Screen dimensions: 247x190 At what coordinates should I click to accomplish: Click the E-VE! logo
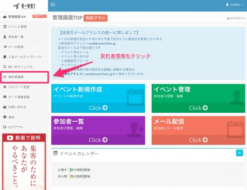(x=24, y=6)
